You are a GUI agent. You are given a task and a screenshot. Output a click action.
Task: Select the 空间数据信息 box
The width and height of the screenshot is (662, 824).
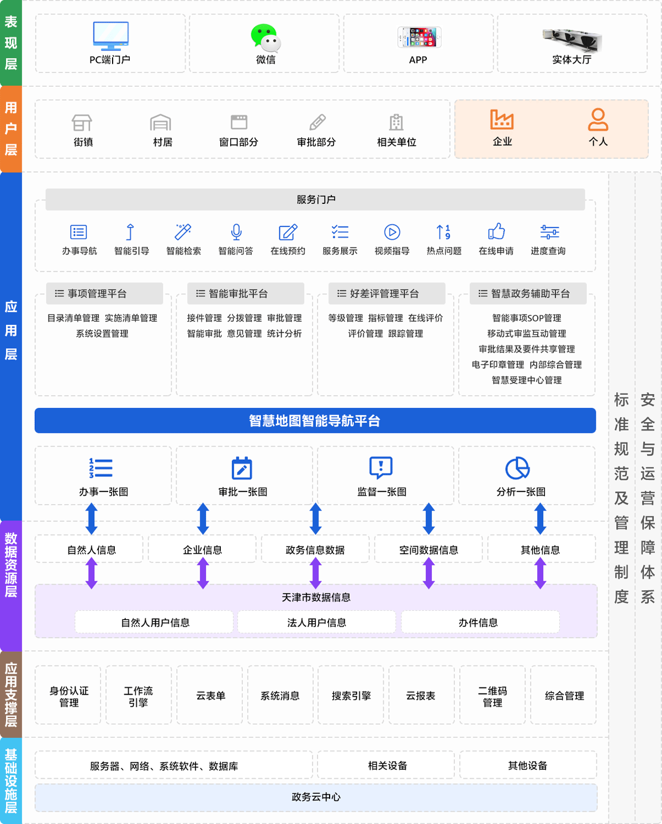(x=428, y=549)
